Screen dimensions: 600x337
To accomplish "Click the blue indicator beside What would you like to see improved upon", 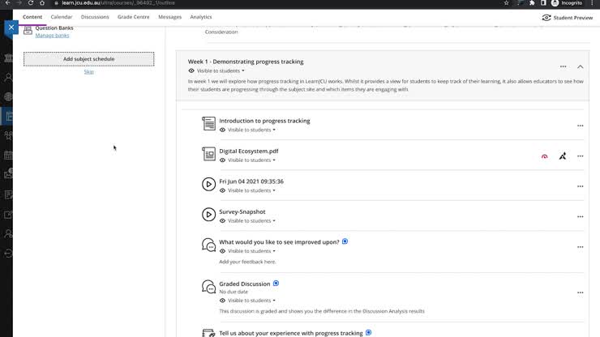I will [x=345, y=241].
